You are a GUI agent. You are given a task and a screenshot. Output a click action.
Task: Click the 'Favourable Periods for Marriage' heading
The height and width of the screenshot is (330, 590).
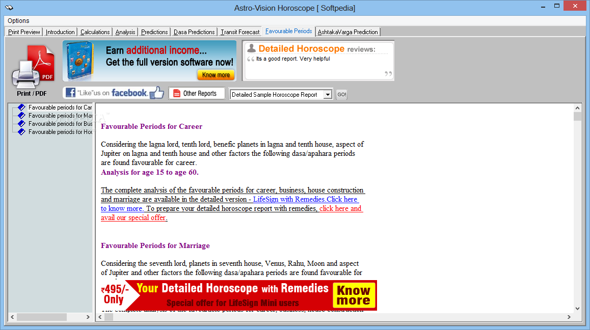[155, 245]
